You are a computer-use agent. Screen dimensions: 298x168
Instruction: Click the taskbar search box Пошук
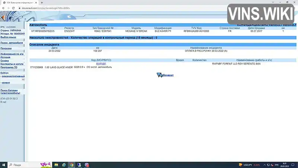pos(29,165)
